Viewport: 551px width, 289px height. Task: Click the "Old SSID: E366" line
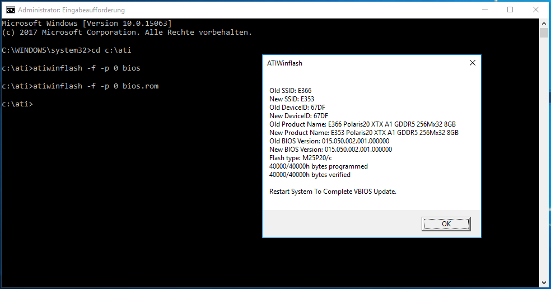point(289,91)
